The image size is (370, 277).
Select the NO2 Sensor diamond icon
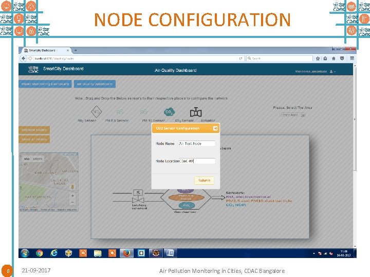click(x=96, y=112)
